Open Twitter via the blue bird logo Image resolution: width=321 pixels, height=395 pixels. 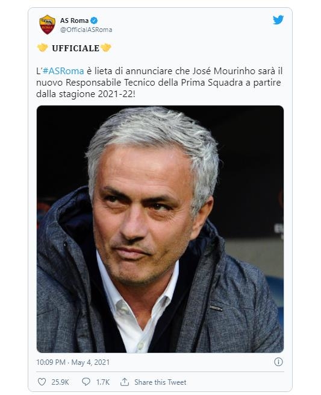pos(278,20)
